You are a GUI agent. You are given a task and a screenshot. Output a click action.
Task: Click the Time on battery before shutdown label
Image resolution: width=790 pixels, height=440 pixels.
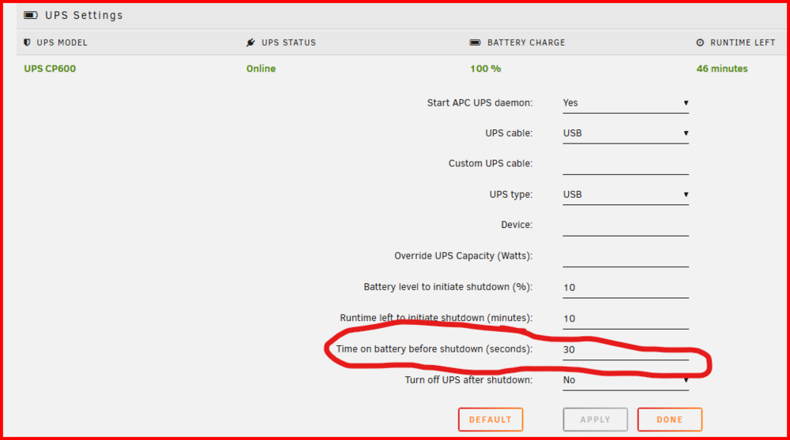click(x=434, y=349)
